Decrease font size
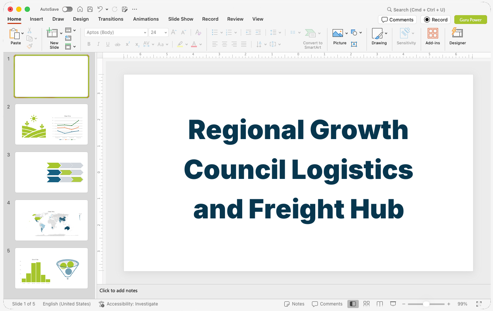 [184, 32]
